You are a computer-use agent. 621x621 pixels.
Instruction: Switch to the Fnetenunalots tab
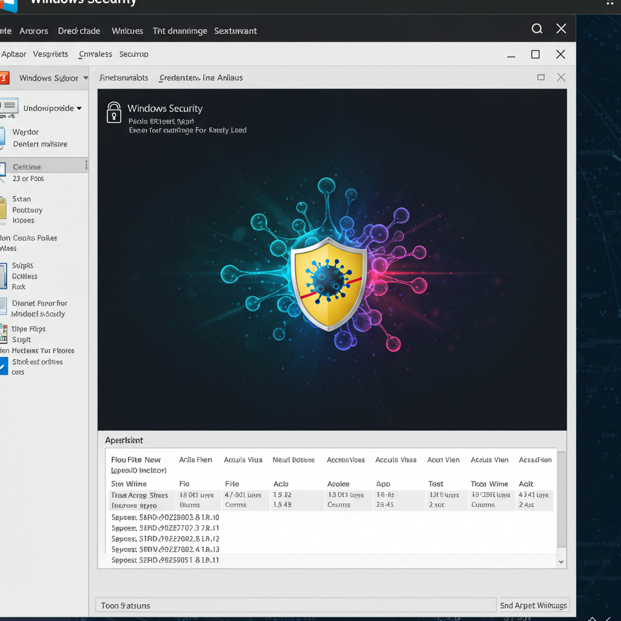pyautogui.click(x=124, y=78)
